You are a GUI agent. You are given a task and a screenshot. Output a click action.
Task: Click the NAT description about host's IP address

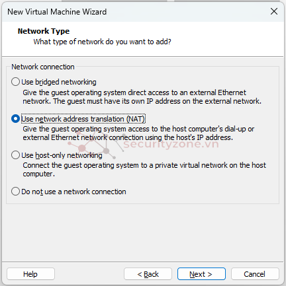point(138,133)
